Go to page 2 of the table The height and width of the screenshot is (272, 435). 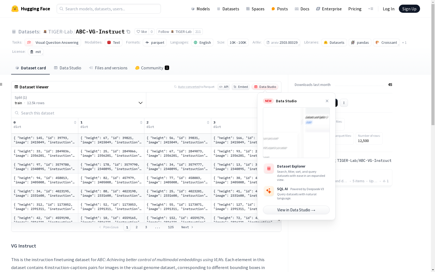[x=136, y=227]
